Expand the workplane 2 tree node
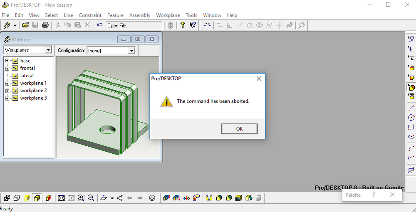The width and height of the screenshot is (416, 212). (7, 91)
